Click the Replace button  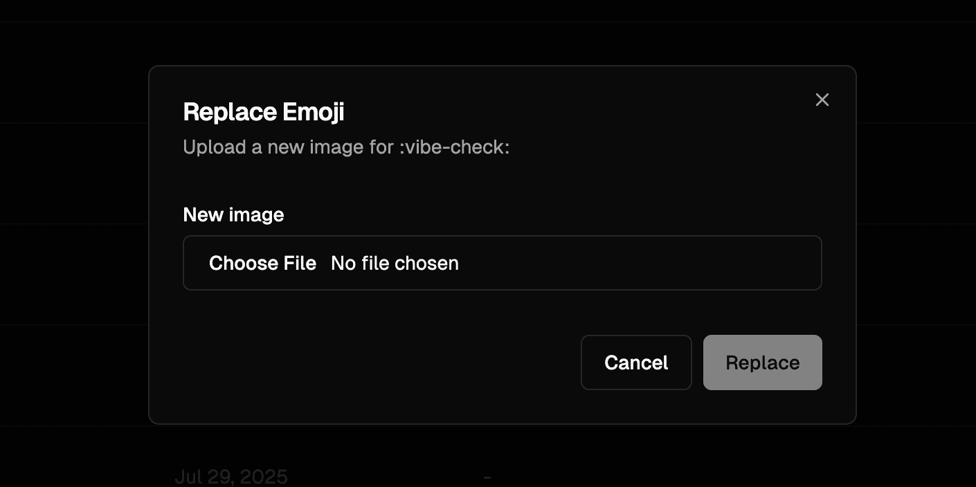coord(762,362)
